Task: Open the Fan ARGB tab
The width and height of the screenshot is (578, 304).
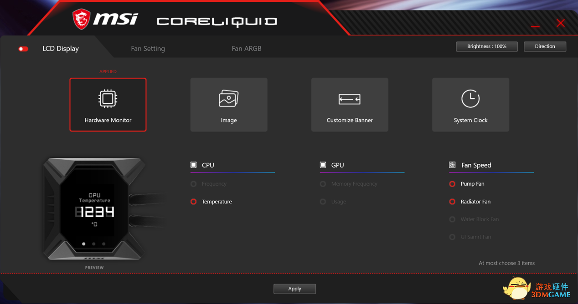Action: [x=247, y=48]
